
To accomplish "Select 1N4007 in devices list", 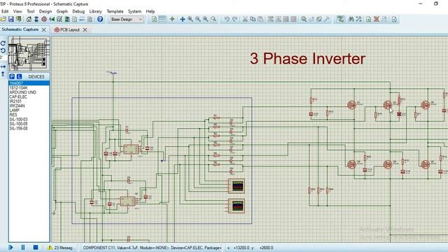I will tap(29, 83).
